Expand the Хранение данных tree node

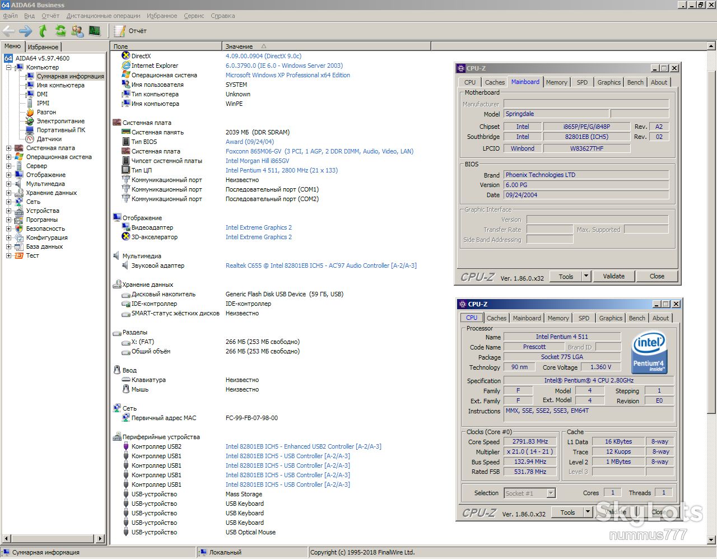click(8, 193)
